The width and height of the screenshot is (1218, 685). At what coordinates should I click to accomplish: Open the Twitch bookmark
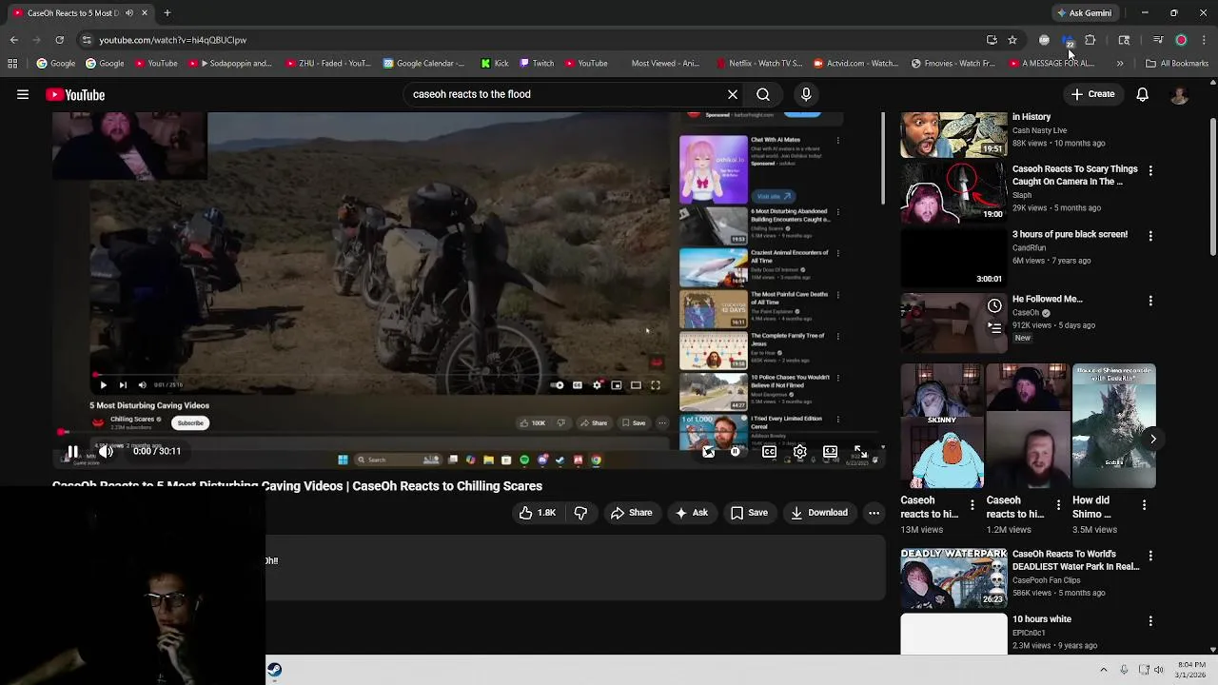point(536,64)
